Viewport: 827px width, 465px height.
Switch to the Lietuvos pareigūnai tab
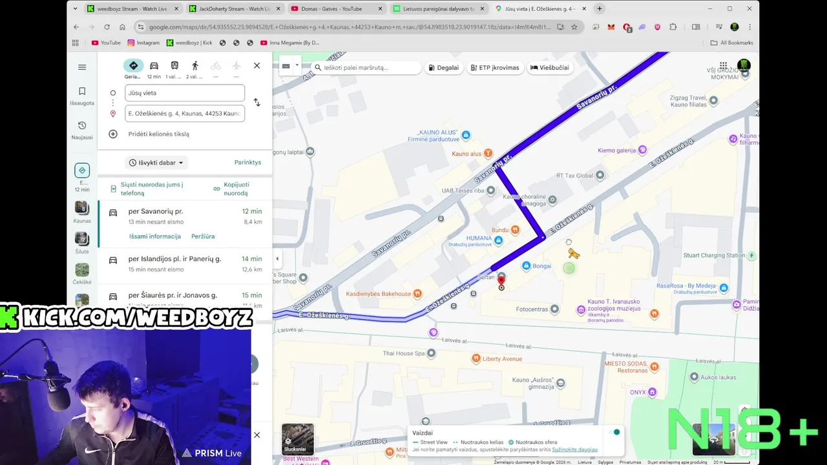click(x=439, y=8)
